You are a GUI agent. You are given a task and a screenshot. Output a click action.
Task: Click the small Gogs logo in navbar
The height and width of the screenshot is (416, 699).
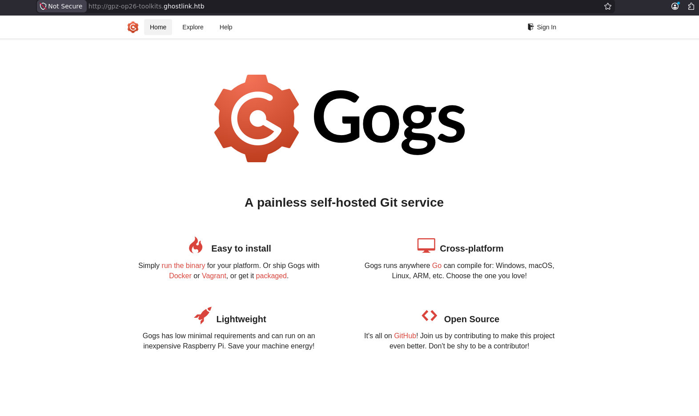[x=133, y=27]
